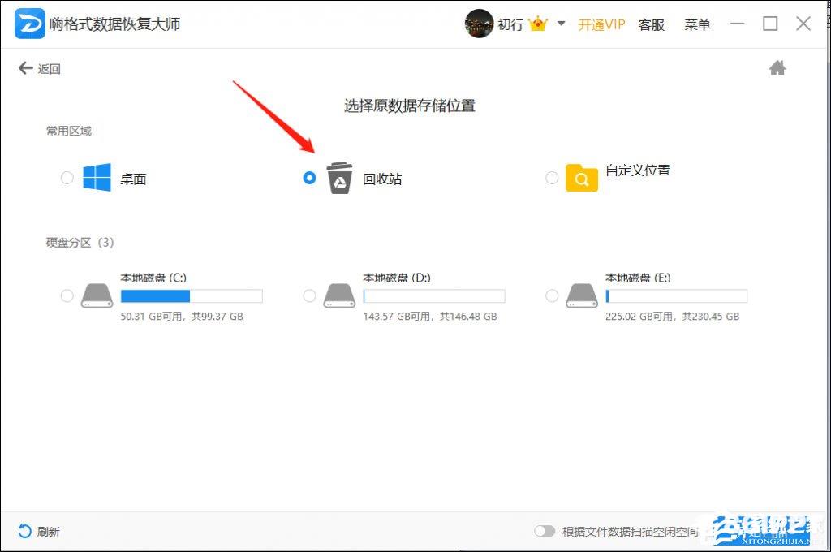831x552 pixels.
Task: Click the recycle bin icon
Action: [x=340, y=178]
